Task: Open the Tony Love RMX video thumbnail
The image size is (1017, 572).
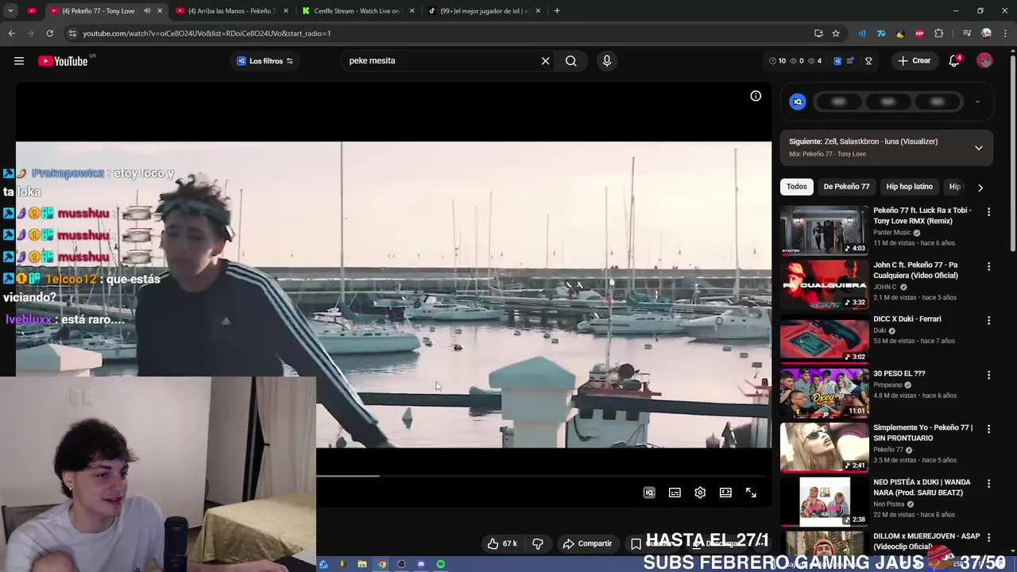Action: tap(824, 230)
